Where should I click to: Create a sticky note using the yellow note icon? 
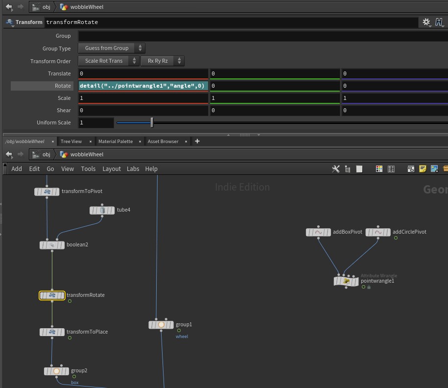[x=423, y=169]
